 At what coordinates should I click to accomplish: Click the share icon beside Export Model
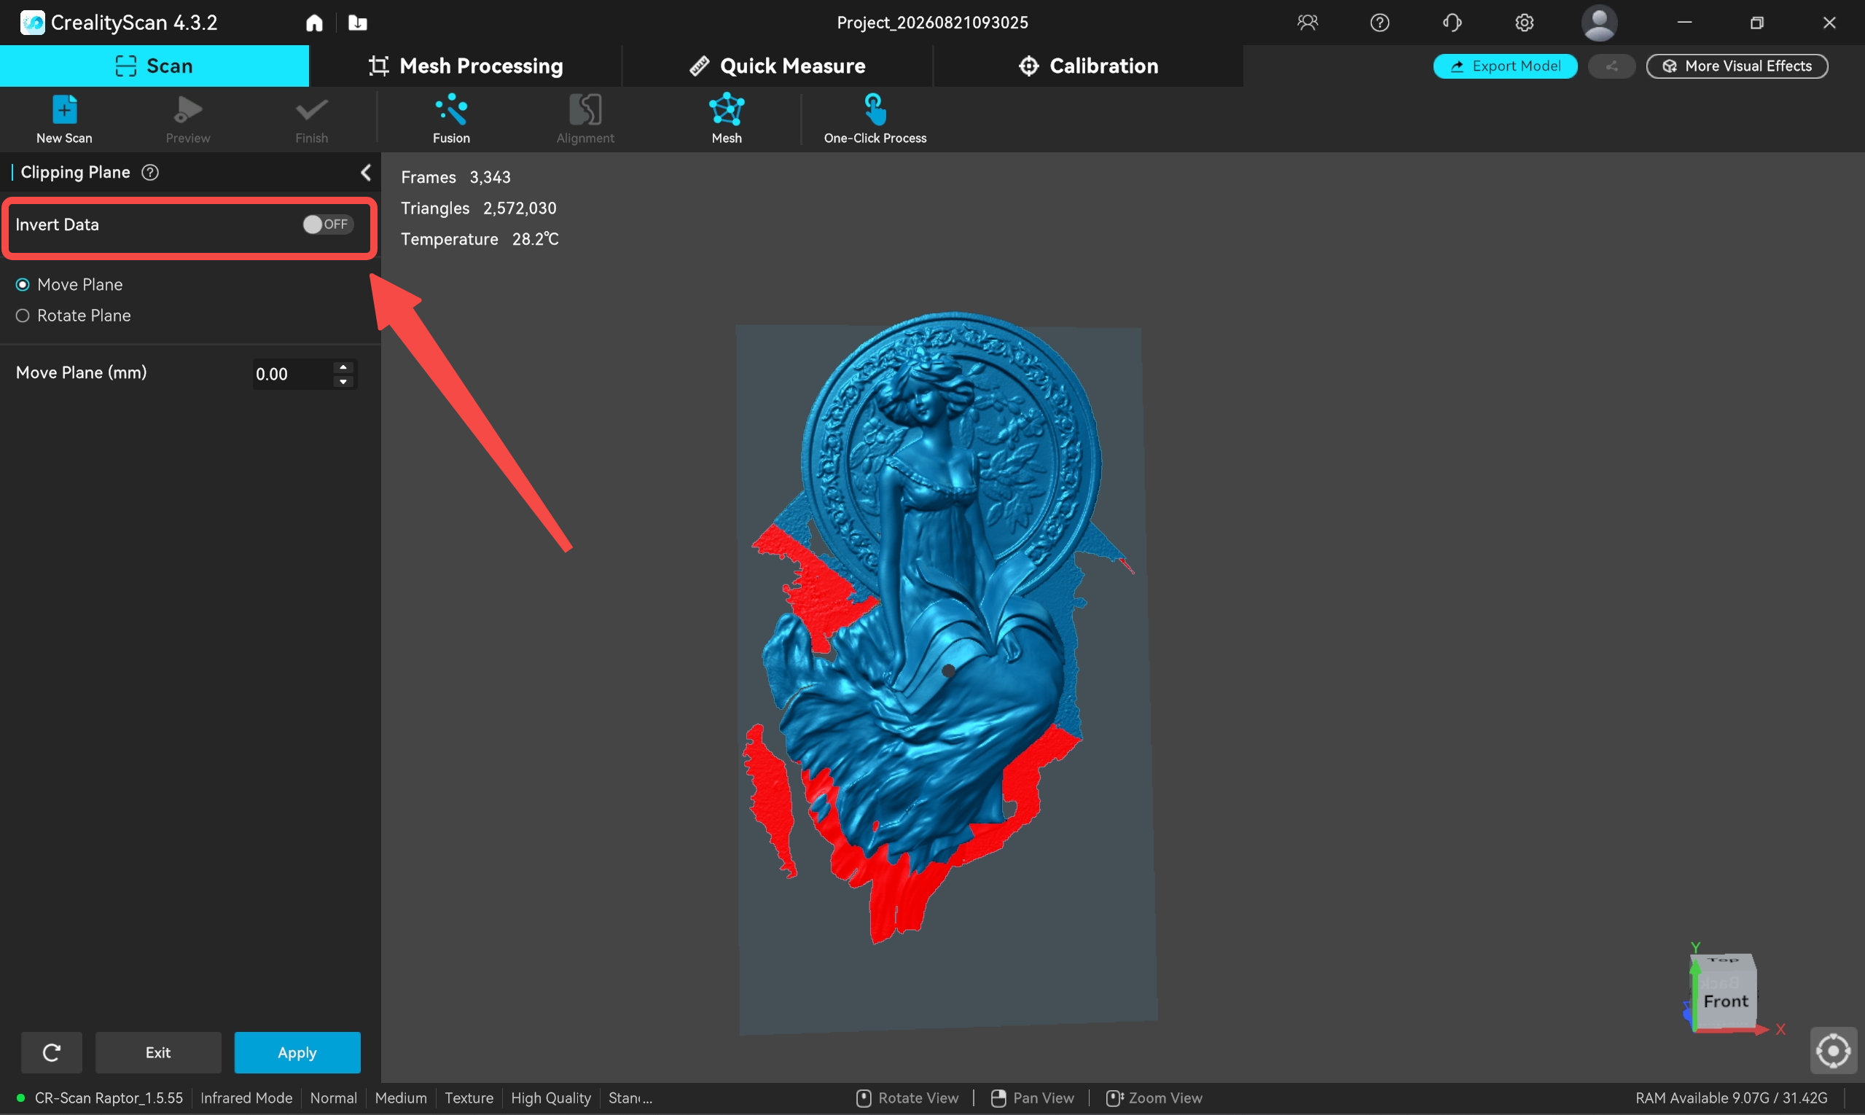tap(1611, 66)
